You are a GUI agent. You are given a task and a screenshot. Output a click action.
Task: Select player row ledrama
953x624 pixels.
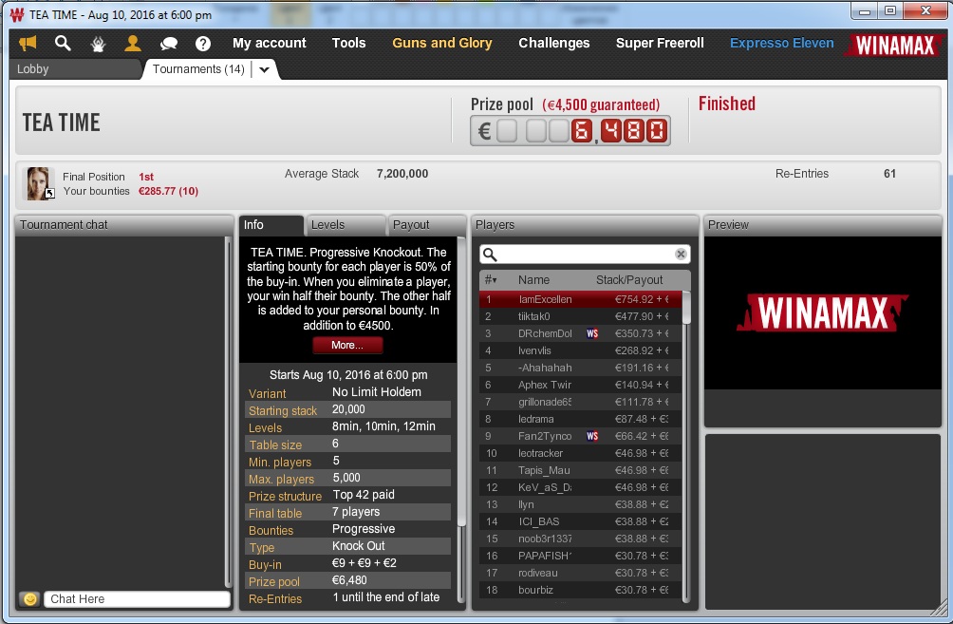coord(580,419)
